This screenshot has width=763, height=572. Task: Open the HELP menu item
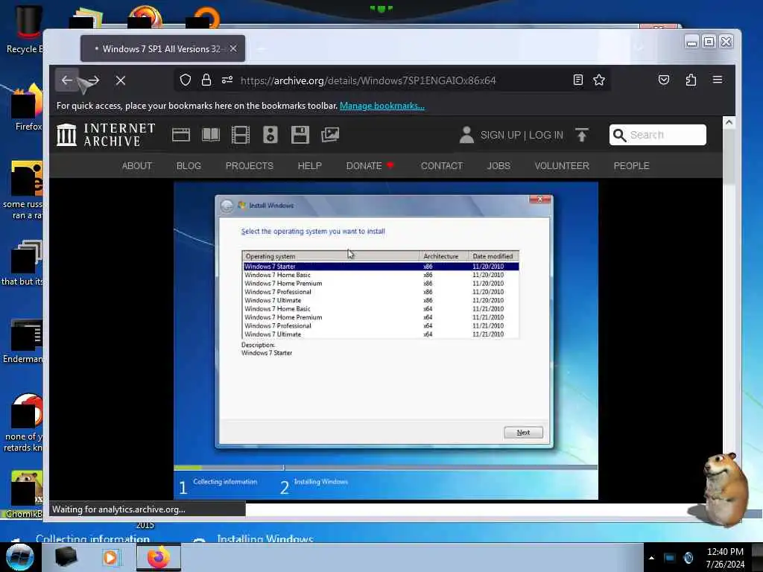309,166
